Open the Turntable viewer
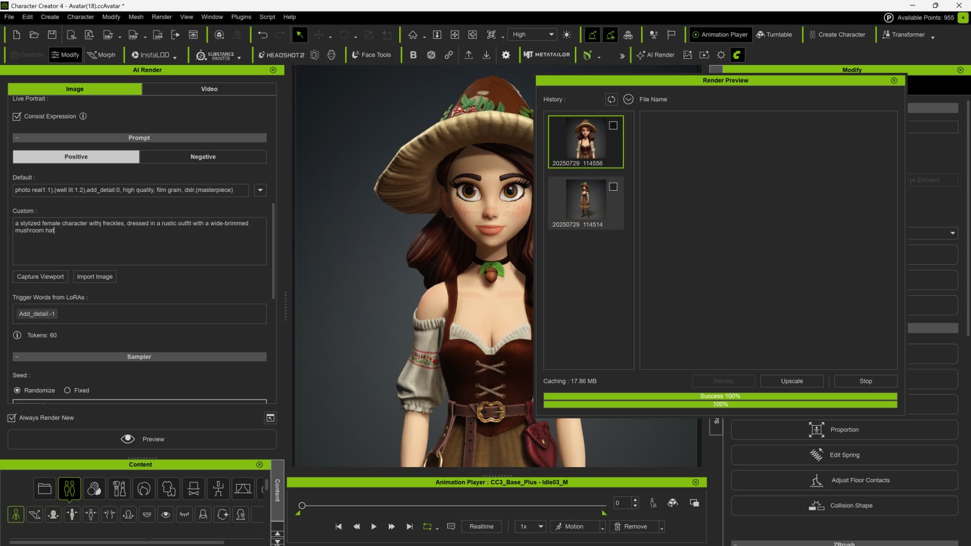This screenshot has height=546, width=971. tap(774, 35)
